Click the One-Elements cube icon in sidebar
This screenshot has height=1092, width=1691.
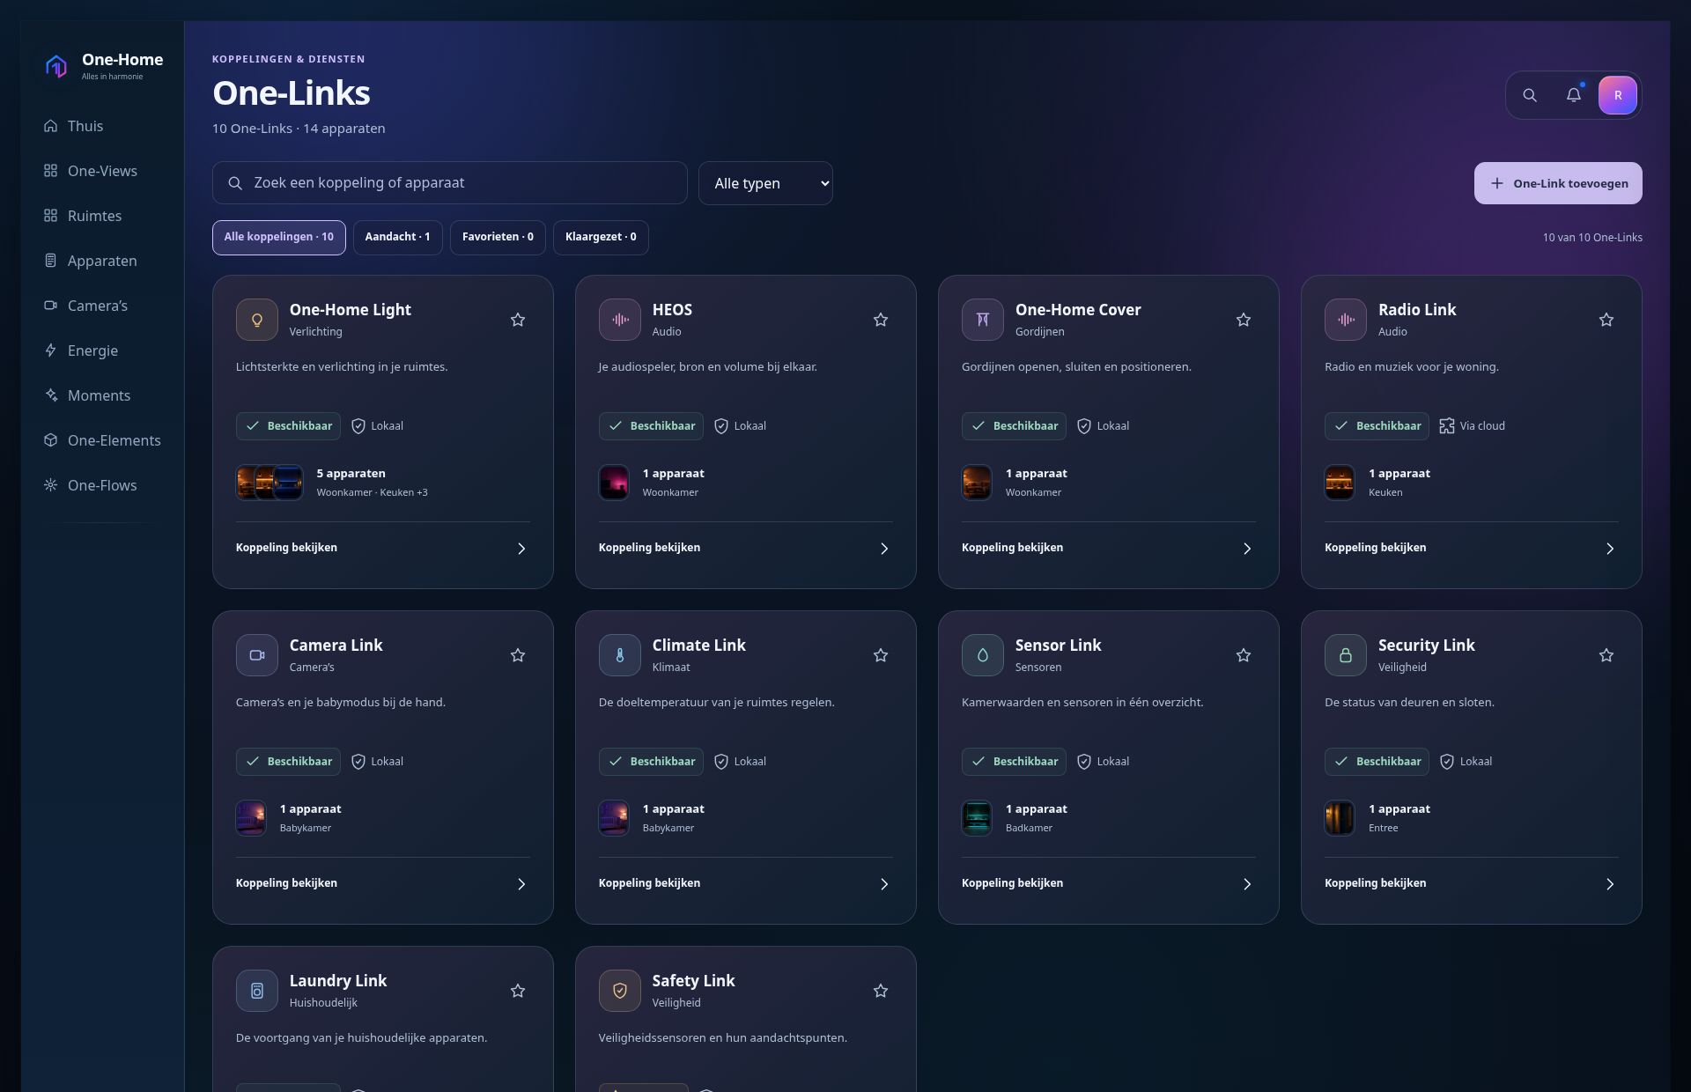51,440
